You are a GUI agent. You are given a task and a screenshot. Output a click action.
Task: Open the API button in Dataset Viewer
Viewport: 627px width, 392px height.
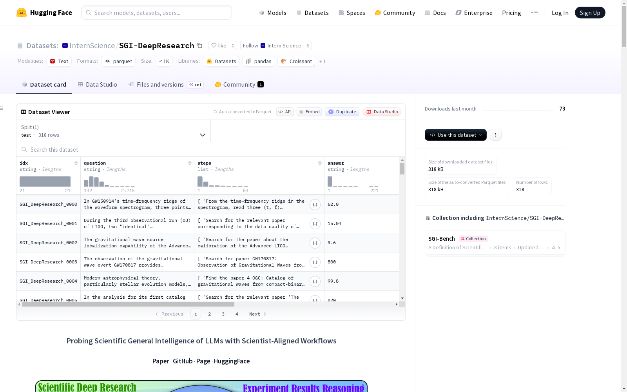(x=285, y=112)
